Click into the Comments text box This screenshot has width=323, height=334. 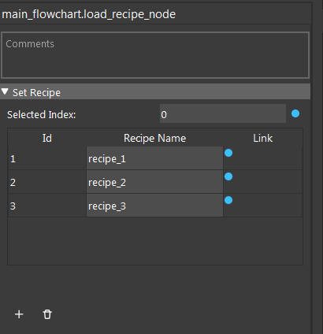[155, 55]
